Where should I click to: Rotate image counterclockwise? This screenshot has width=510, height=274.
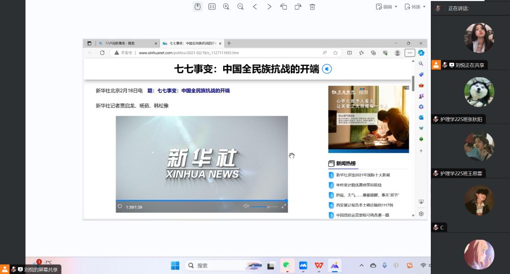(283, 6)
